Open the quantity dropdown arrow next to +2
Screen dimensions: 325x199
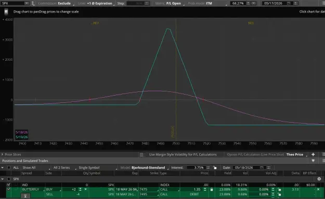pyautogui.click(x=85, y=189)
